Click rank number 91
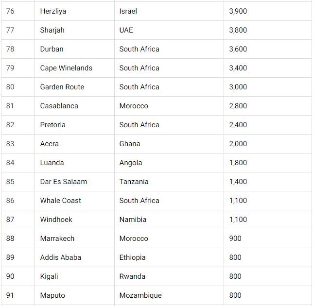This screenshot has height=306, width=313. coord(10,295)
